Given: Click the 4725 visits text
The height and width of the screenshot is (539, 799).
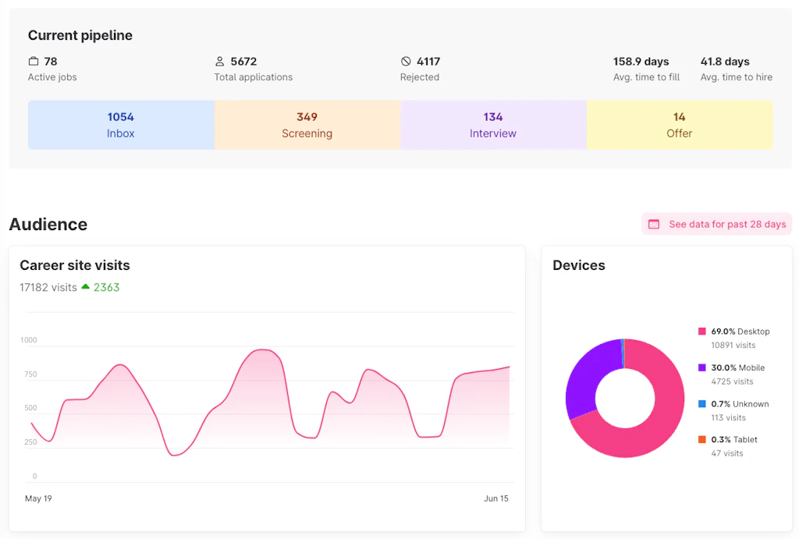Looking at the screenshot, I should pyautogui.click(x=732, y=381).
